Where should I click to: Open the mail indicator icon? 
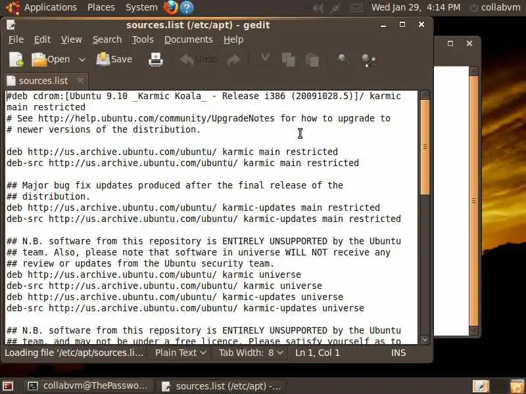pos(356,8)
